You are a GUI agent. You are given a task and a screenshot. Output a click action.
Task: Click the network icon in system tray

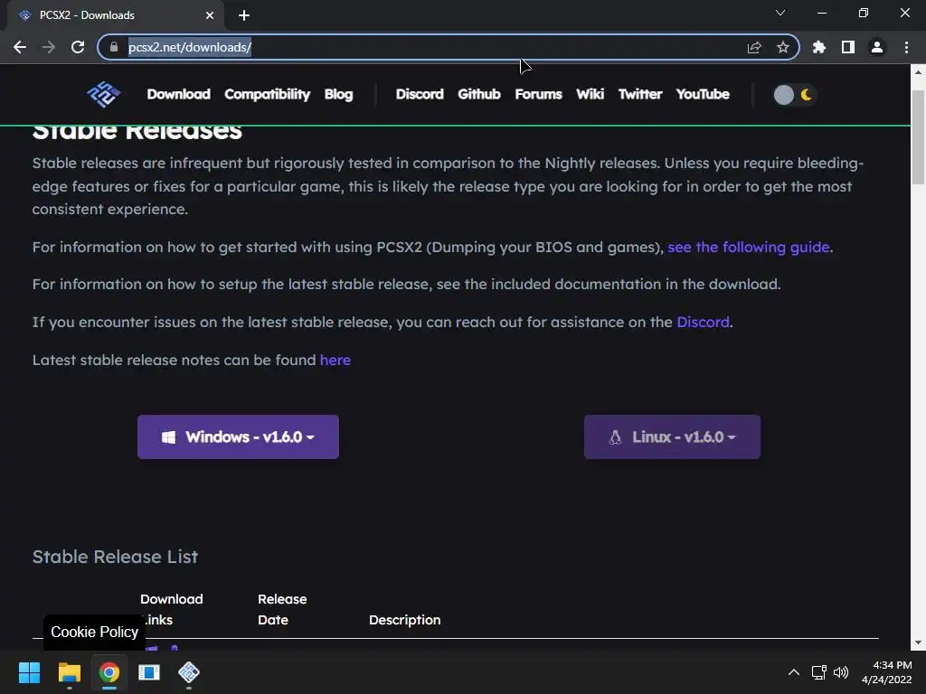point(818,672)
